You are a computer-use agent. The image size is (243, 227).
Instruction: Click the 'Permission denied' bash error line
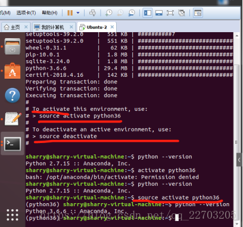pyautogui.click(x=112, y=177)
